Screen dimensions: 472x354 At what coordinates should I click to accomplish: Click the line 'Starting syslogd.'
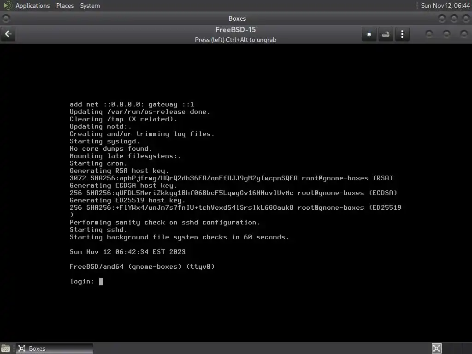[x=105, y=141]
